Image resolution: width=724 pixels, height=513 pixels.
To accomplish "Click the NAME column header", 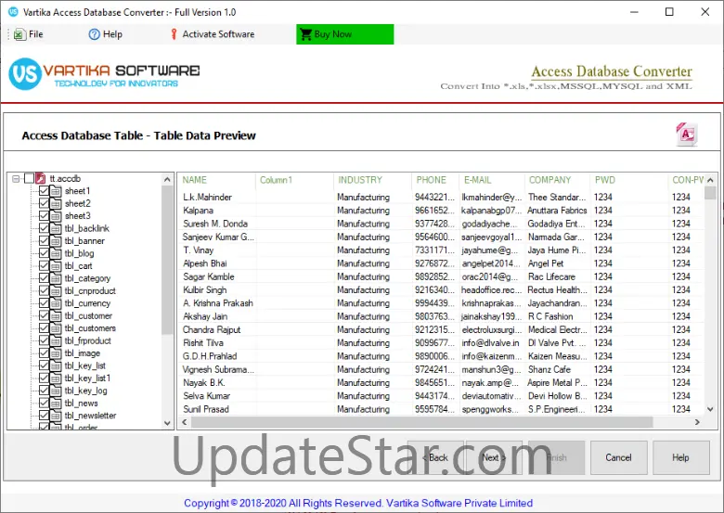I will [x=217, y=180].
